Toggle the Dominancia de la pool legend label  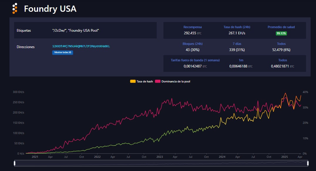[175, 81]
